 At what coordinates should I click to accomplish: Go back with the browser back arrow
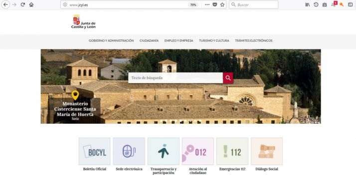5,4
